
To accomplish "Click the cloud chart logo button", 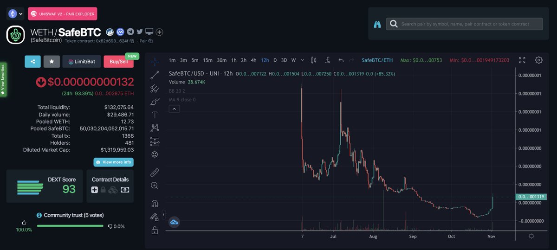I will click(174, 223).
